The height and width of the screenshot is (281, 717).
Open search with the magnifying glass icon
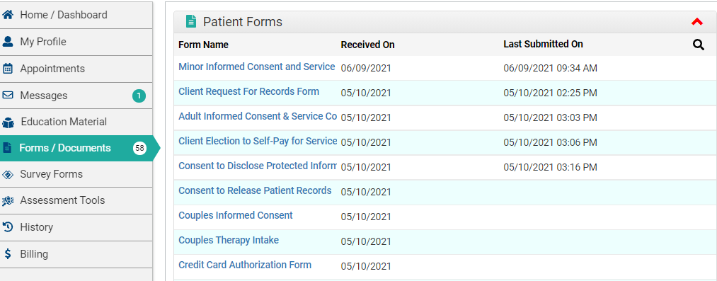(699, 45)
